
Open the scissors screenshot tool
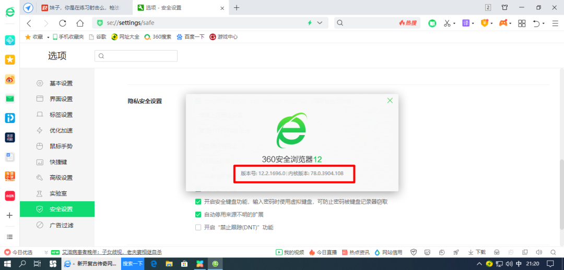tap(447, 23)
